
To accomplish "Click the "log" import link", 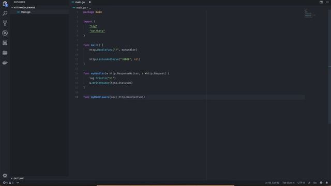I will tap(93, 26).
